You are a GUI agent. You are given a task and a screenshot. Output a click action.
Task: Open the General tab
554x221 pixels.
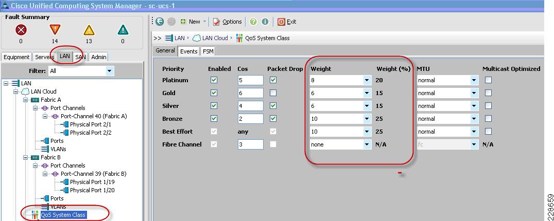click(x=165, y=50)
